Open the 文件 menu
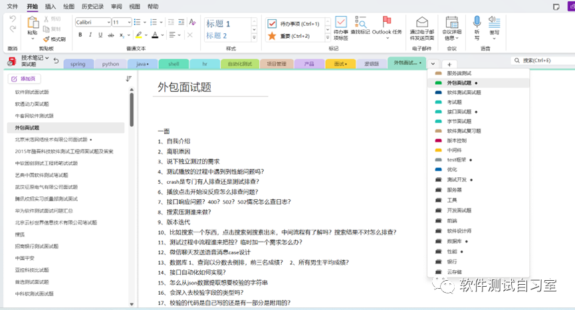Screen dimensions: 575x310 click(13, 6)
